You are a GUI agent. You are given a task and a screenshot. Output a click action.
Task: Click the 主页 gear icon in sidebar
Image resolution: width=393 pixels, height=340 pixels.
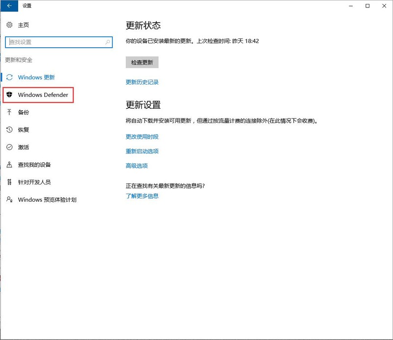point(8,25)
